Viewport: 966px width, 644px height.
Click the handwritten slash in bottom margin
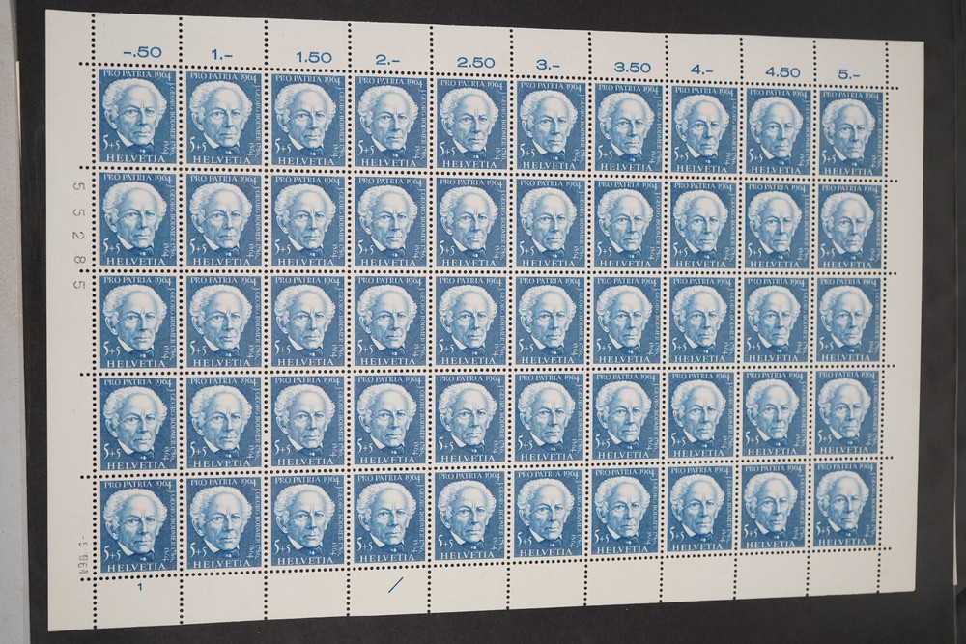393,583
